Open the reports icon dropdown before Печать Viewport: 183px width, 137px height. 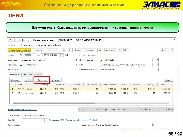[100, 50]
